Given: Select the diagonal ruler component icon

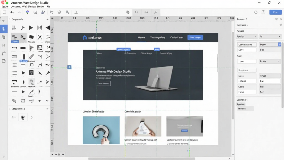Looking at the screenshot, I should 31,56.
